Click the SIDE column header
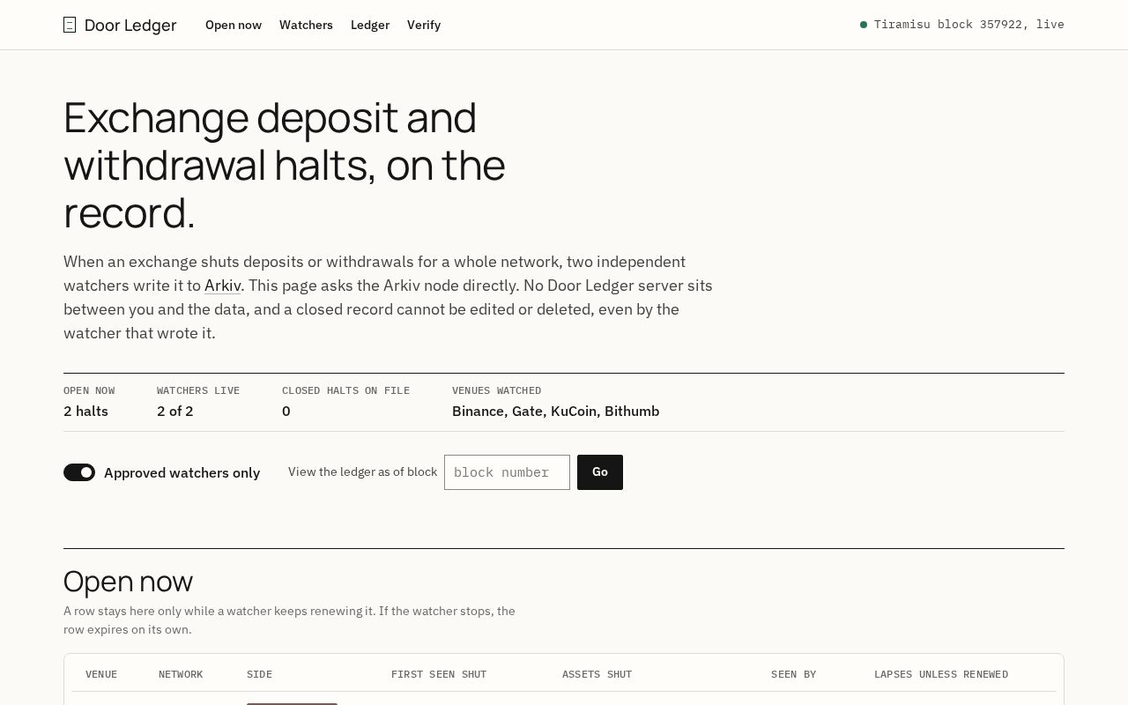This screenshot has width=1128, height=705. click(259, 674)
